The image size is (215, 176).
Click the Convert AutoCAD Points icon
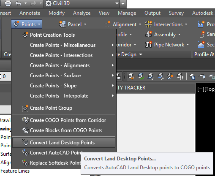click(x=25, y=153)
